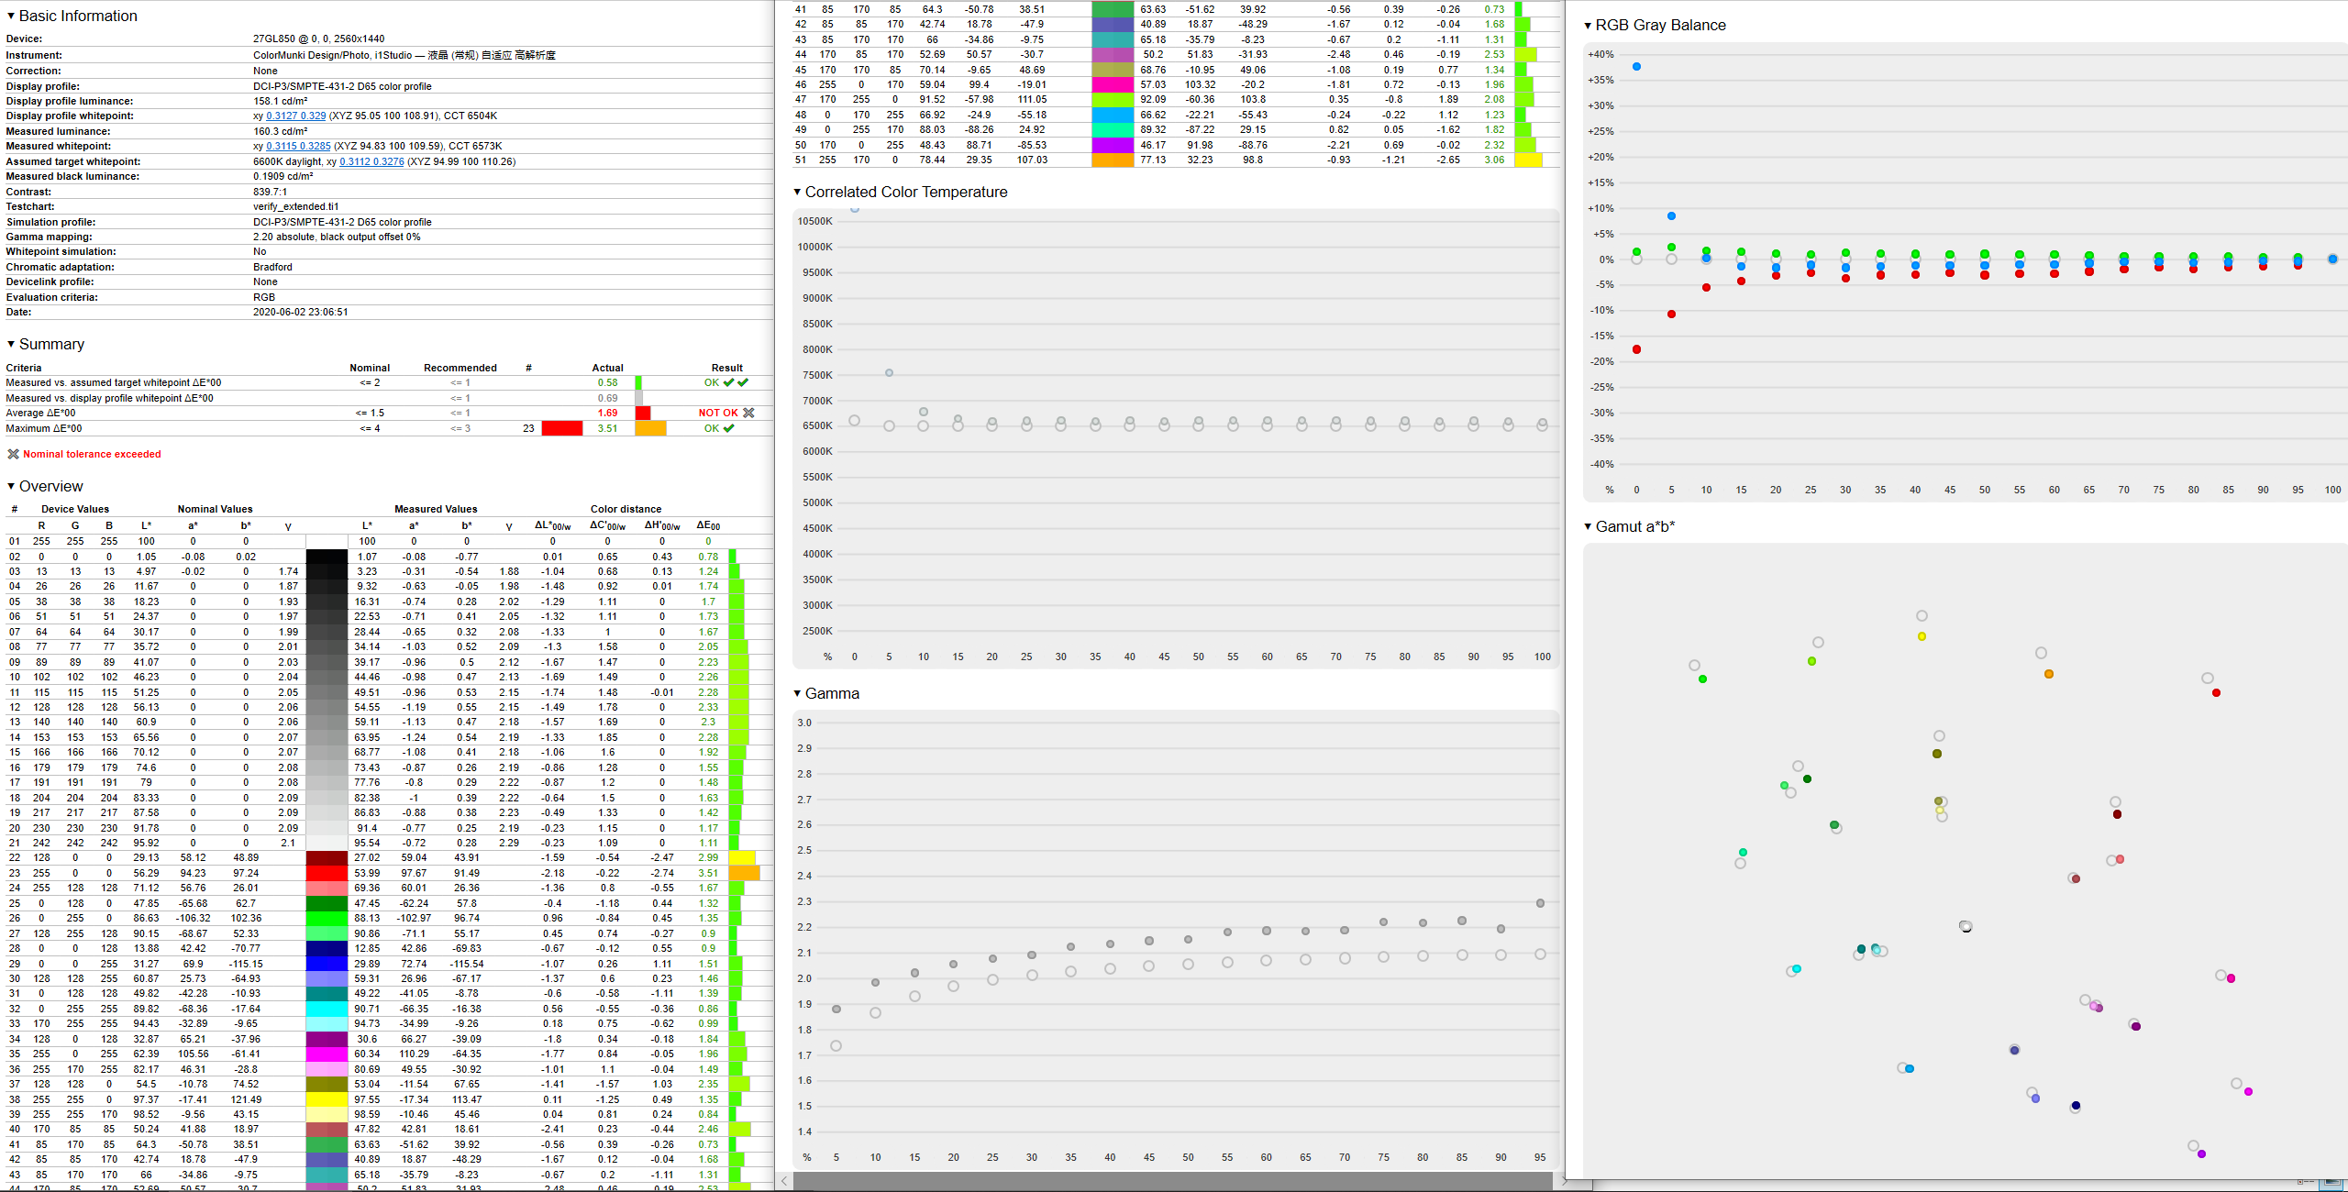Select measured luminance 160.3 cd/m²
This screenshot has height=1192, width=2348.
click(x=280, y=131)
